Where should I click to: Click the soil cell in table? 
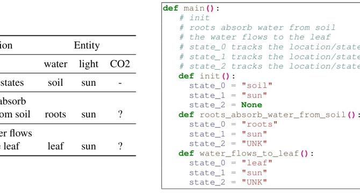(x=55, y=83)
